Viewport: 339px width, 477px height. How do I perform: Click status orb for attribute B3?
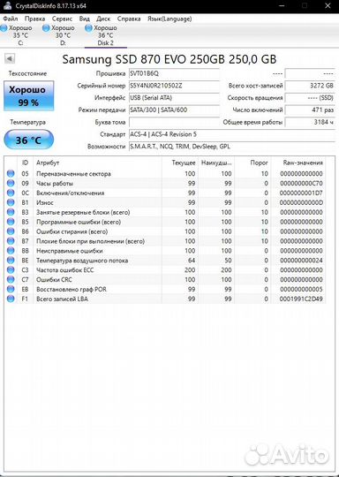click(x=11, y=212)
